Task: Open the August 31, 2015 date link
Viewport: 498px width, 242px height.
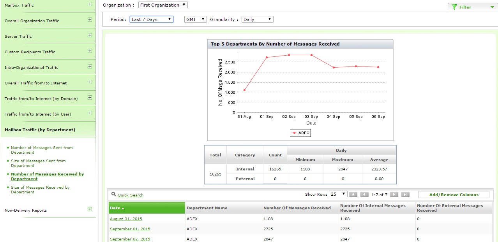Action: pyautogui.click(x=126, y=219)
